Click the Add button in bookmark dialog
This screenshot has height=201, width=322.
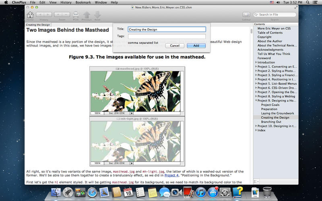[196, 45]
